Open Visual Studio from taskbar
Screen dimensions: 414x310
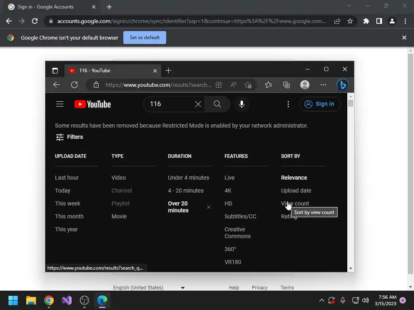[x=67, y=300]
